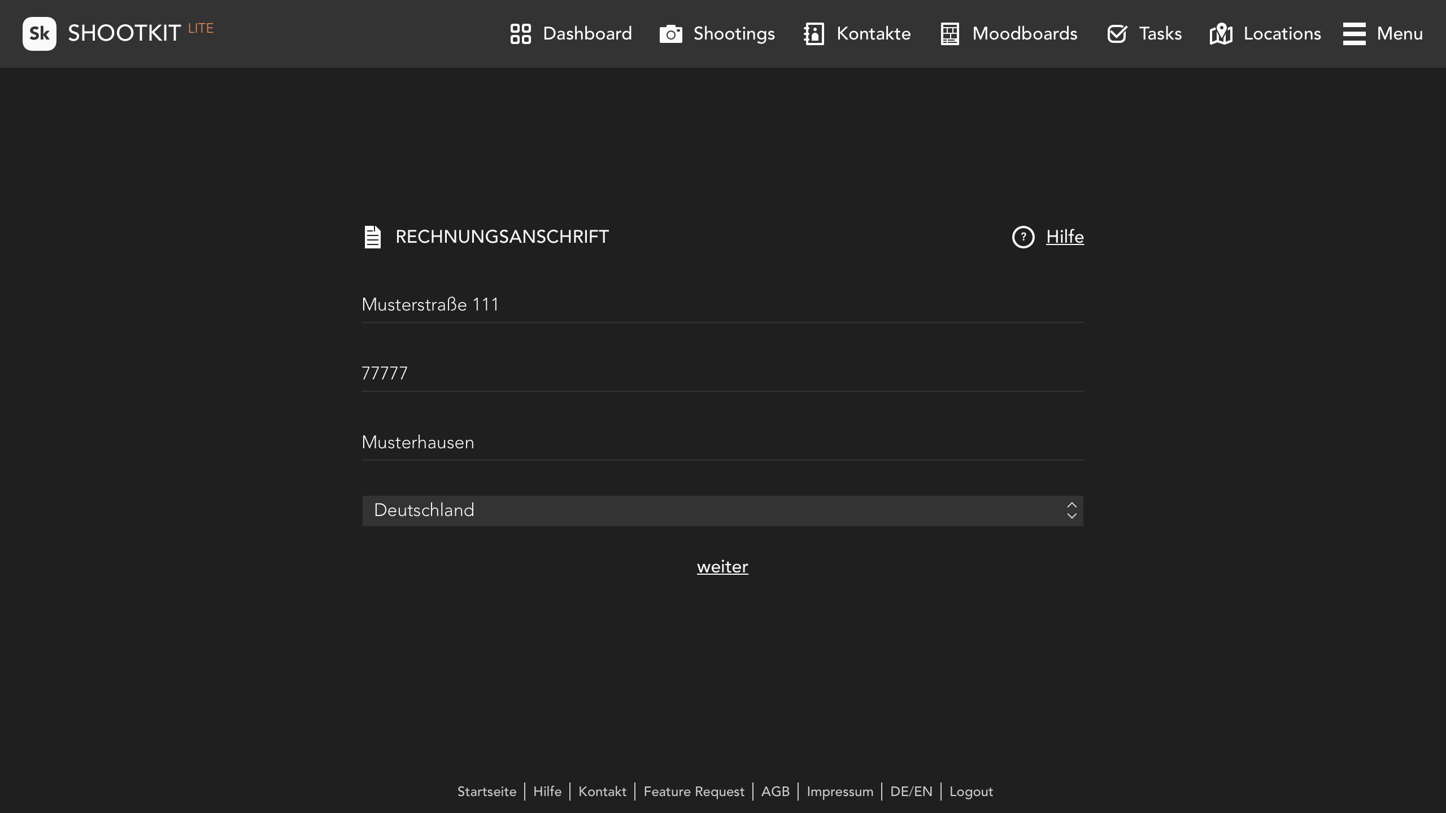Click Logout in the footer menu
1446x813 pixels.
[x=972, y=791]
